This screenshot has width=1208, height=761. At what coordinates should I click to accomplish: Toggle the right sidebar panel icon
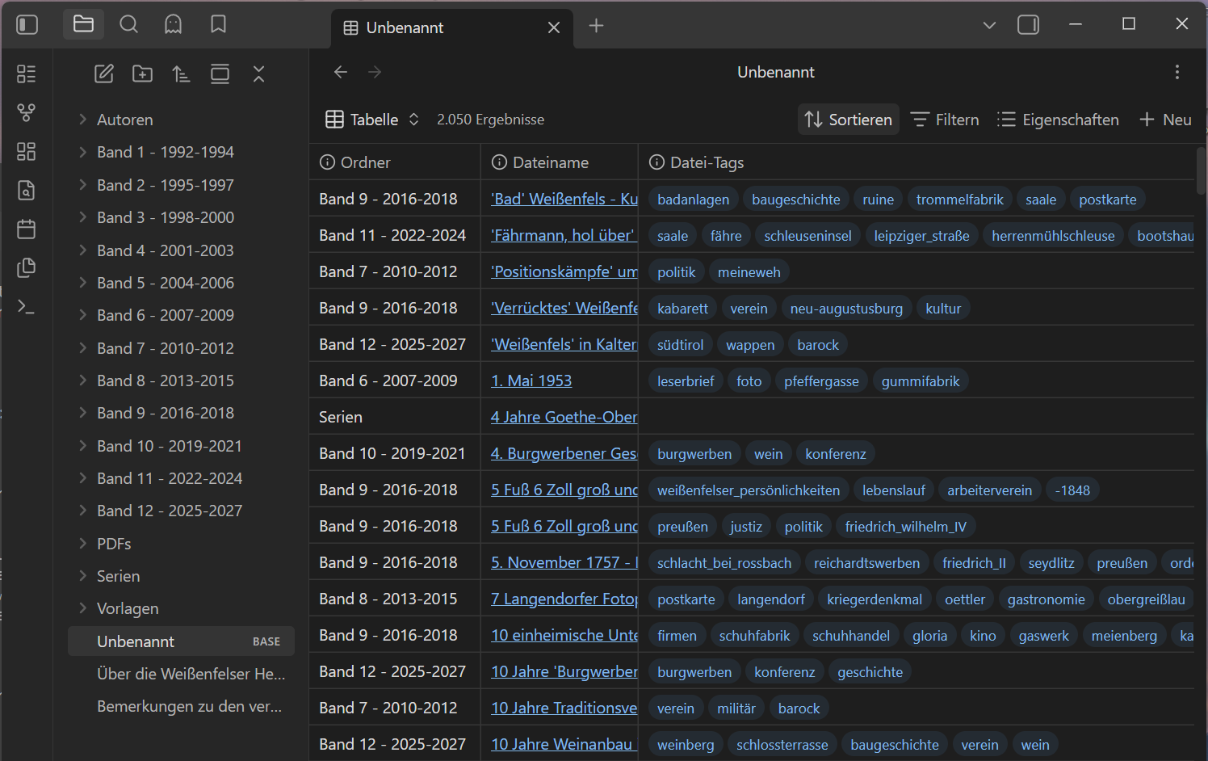1028,25
